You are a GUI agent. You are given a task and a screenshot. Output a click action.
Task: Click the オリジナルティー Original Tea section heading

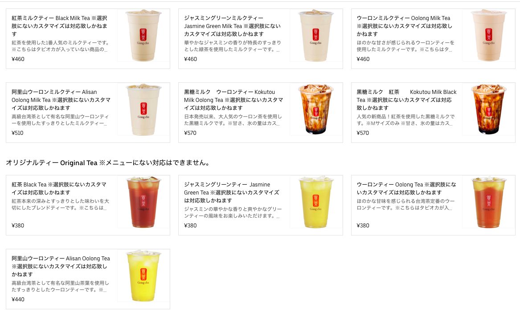coord(108,162)
